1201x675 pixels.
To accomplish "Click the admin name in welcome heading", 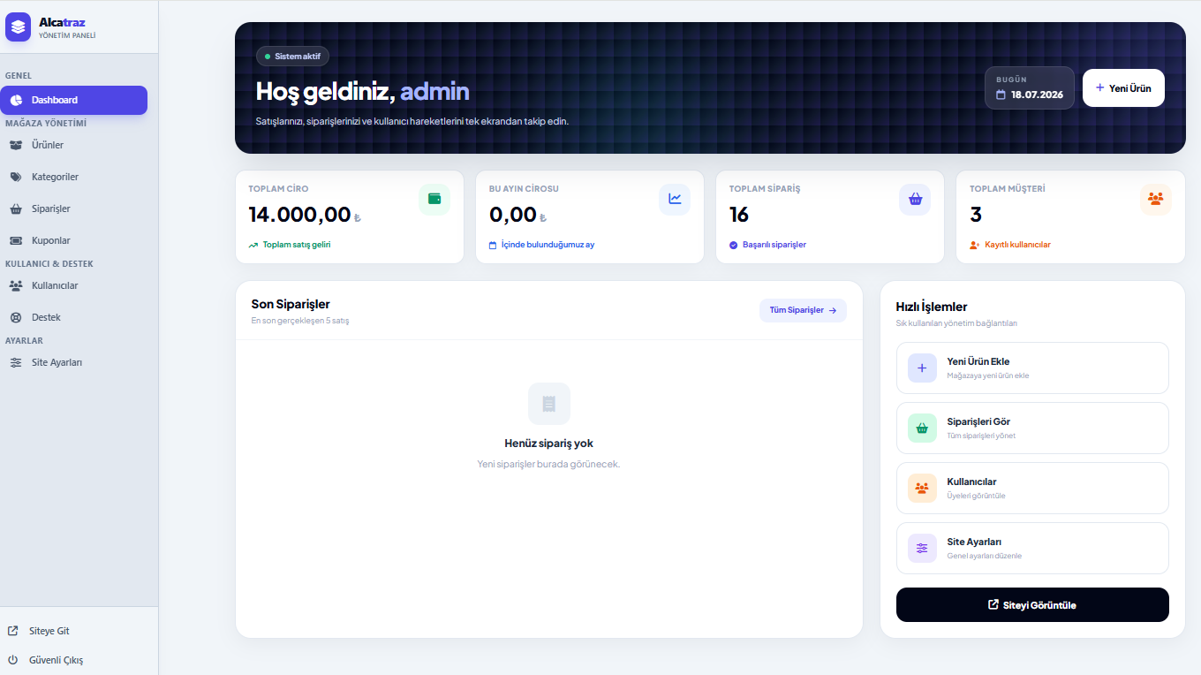I will coord(434,91).
